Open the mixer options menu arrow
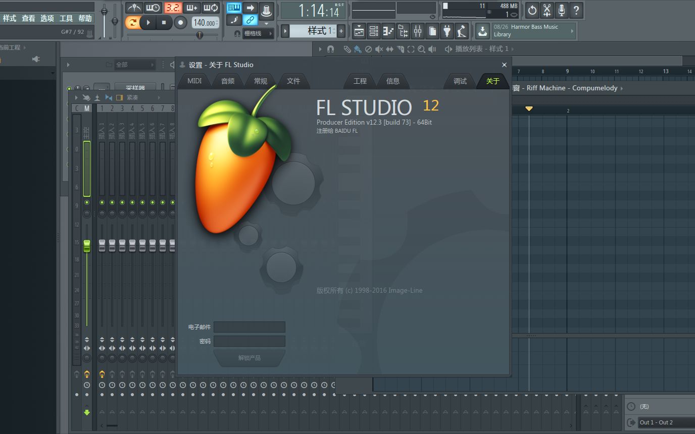 tap(76, 97)
